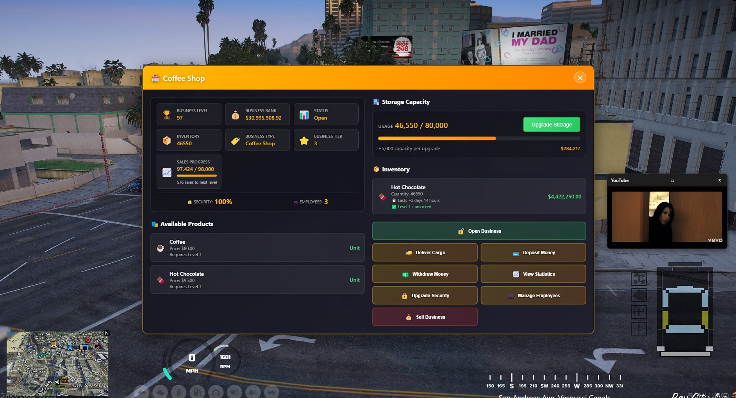Click the Hot Chocolate price $95.00
This screenshot has height=398, width=736.
point(188,280)
